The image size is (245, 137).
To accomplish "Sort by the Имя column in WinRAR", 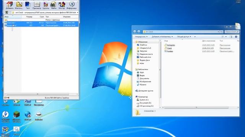I will tap(13, 17).
